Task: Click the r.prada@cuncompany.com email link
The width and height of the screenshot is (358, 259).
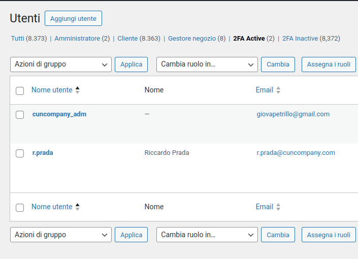Action: tap(296, 153)
